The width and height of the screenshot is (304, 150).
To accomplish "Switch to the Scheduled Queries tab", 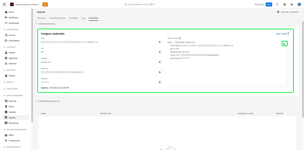I will pyautogui.click(x=57, y=18).
